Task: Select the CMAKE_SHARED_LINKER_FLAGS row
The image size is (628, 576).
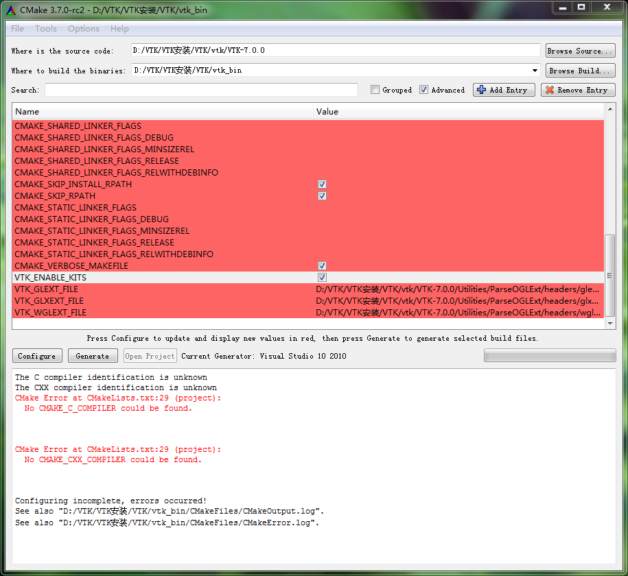Action: click(x=308, y=126)
